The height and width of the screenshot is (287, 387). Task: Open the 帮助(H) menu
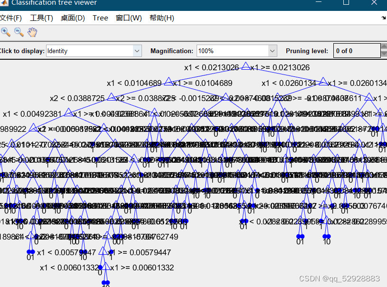pos(162,18)
